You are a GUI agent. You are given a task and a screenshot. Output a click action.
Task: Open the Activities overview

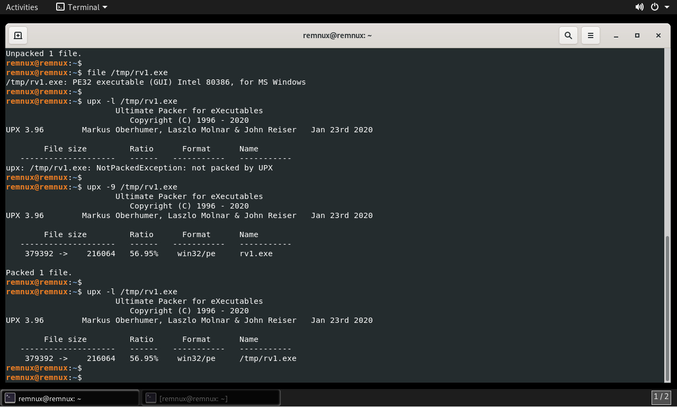pyautogui.click(x=22, y=7)
